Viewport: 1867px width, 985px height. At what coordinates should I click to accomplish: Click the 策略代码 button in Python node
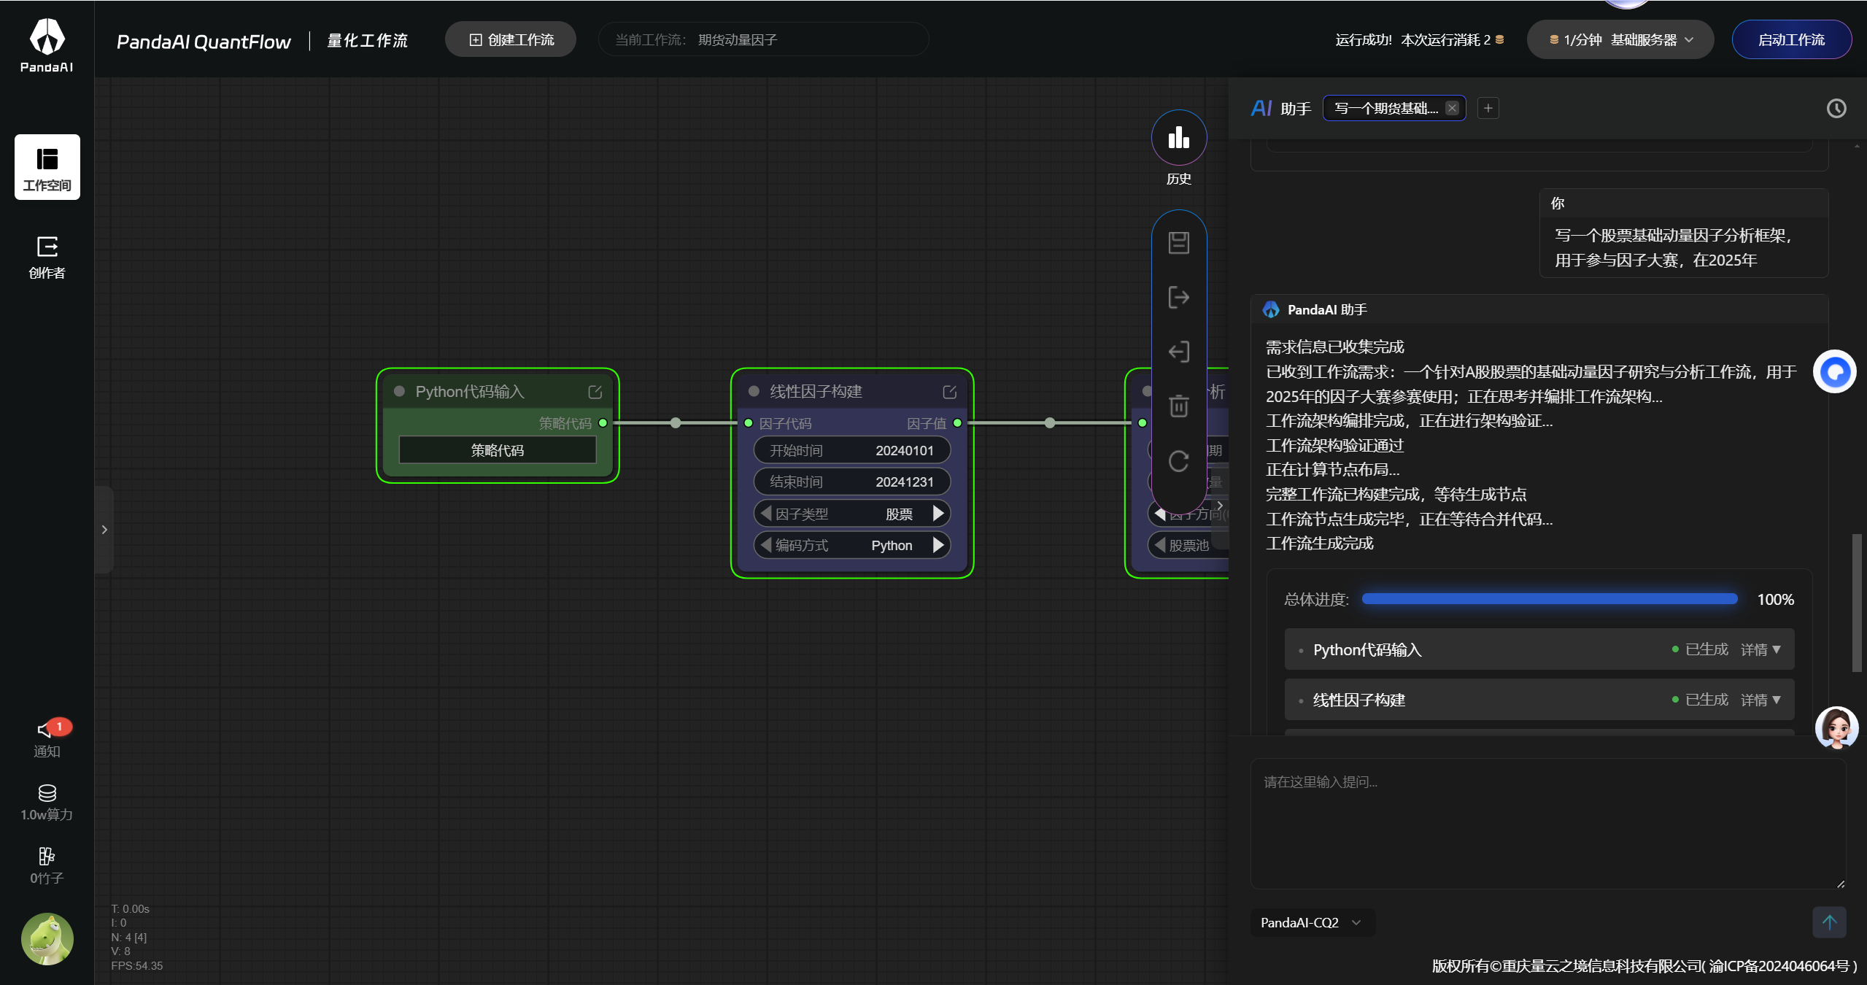[x=498, y=450]
